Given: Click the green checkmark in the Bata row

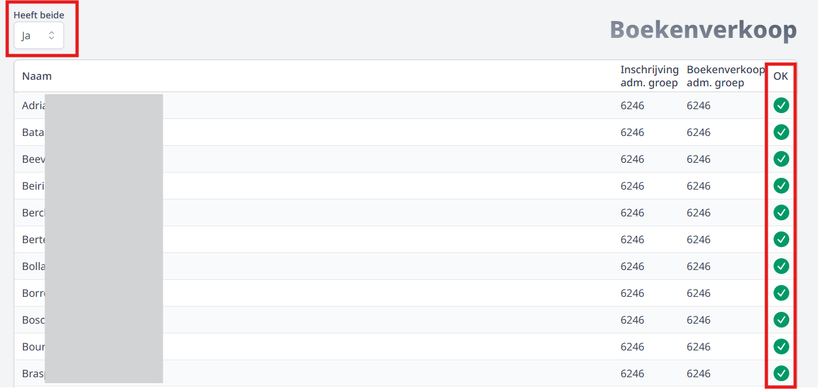Looking at the screenshot, I should coord(781,132).
